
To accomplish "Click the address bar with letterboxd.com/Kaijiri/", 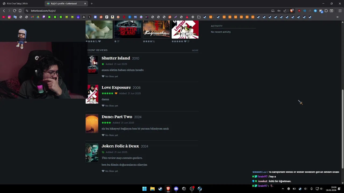I will pyautogui.click(x=148, y=11).
